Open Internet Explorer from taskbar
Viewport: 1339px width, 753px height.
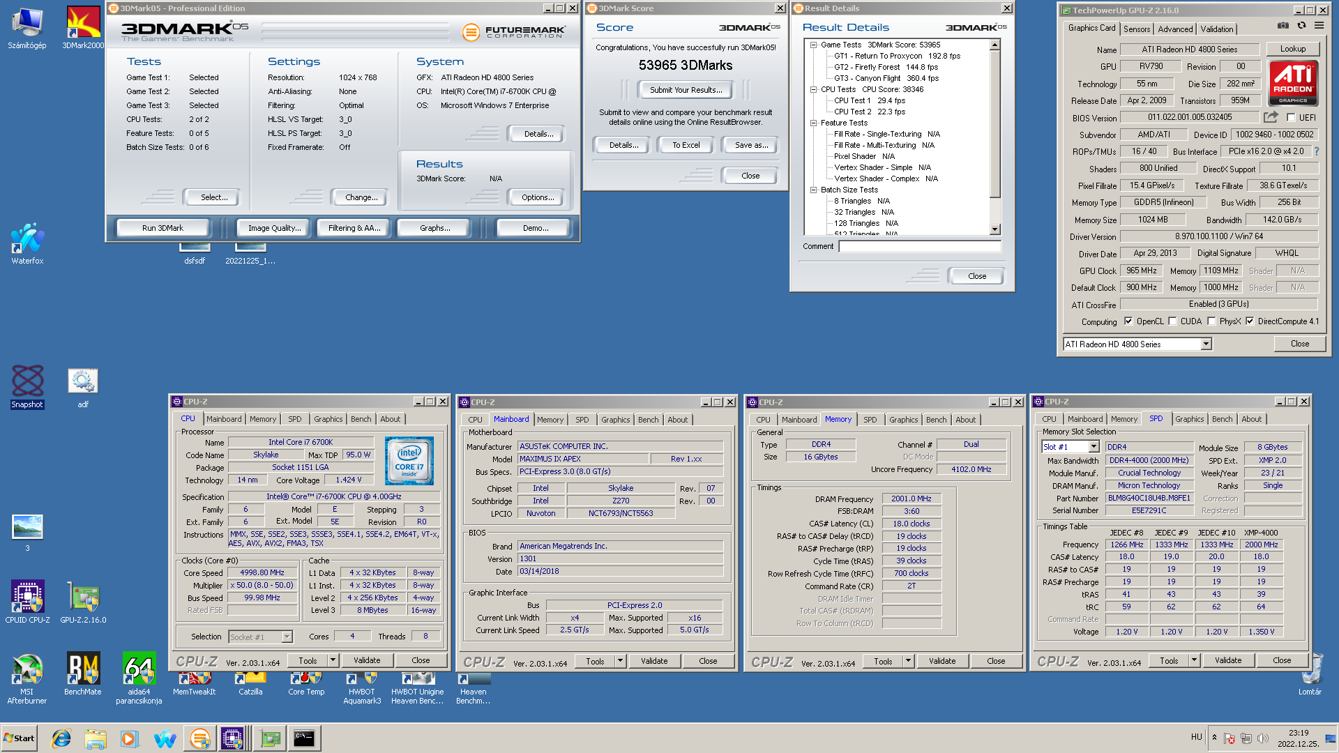[61, 738]
